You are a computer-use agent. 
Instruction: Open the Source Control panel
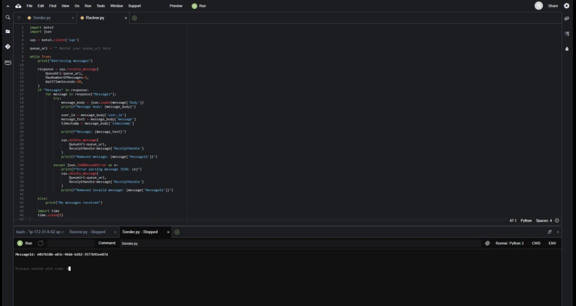[x=8, y=46]
